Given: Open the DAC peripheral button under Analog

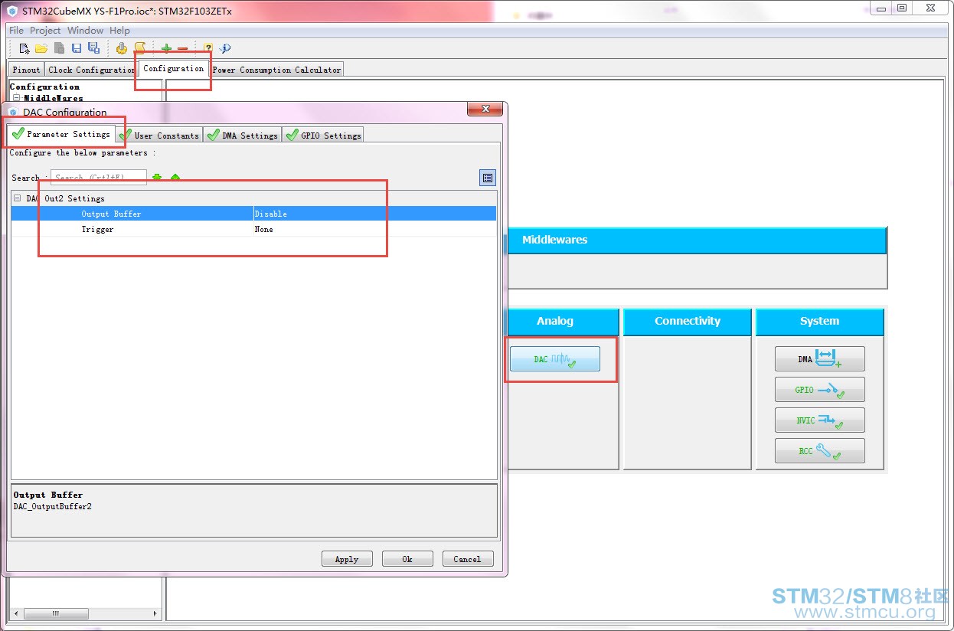Looking at the screenshot, I should click(555, 359).
